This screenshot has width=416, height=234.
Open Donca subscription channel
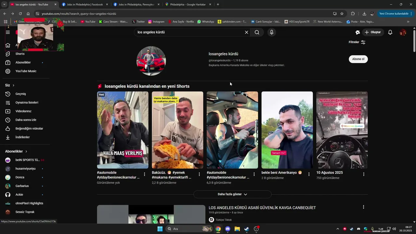[20, 177]
